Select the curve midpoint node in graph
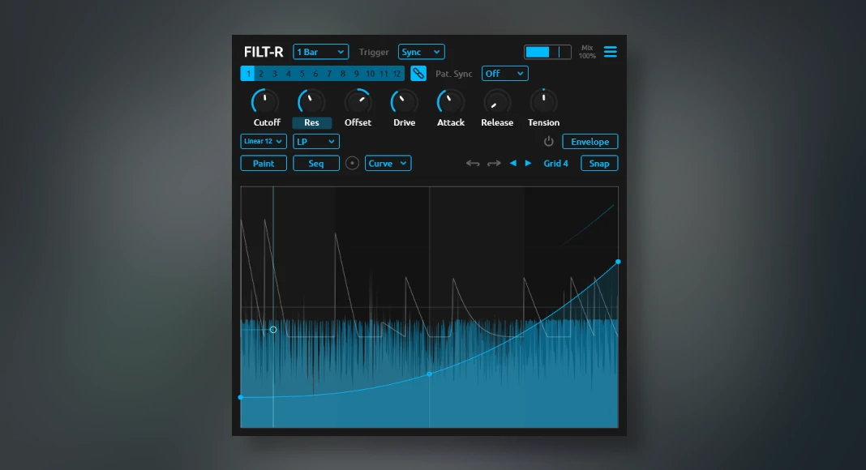Viewport: 866px width, 470px height. pyautogui.click(x=429, y=374)
